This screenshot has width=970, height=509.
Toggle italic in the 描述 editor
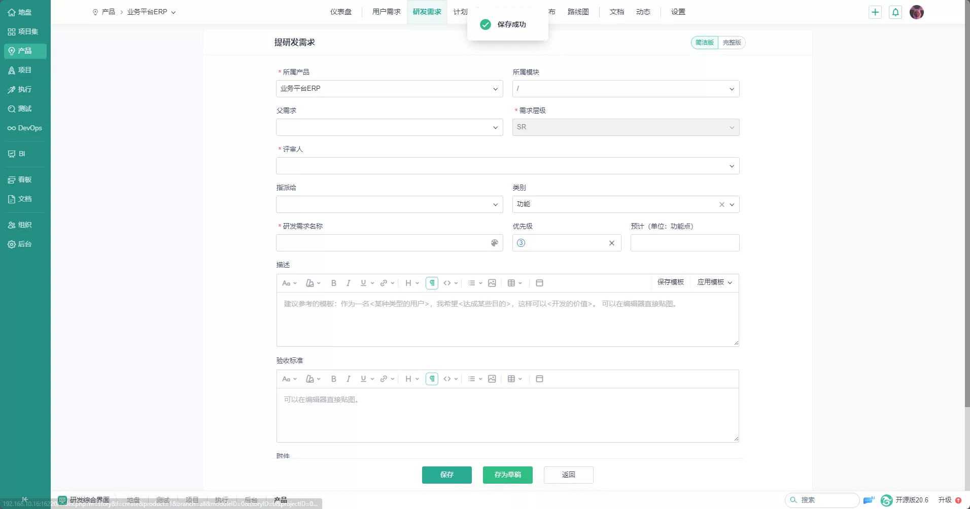coord(348,283)
